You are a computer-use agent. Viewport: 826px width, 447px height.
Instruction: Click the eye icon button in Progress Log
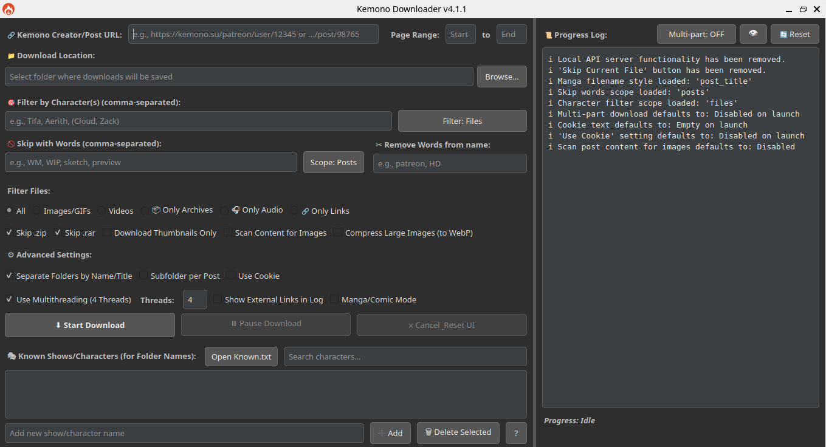pyautogui.click(x=753, y=34)
